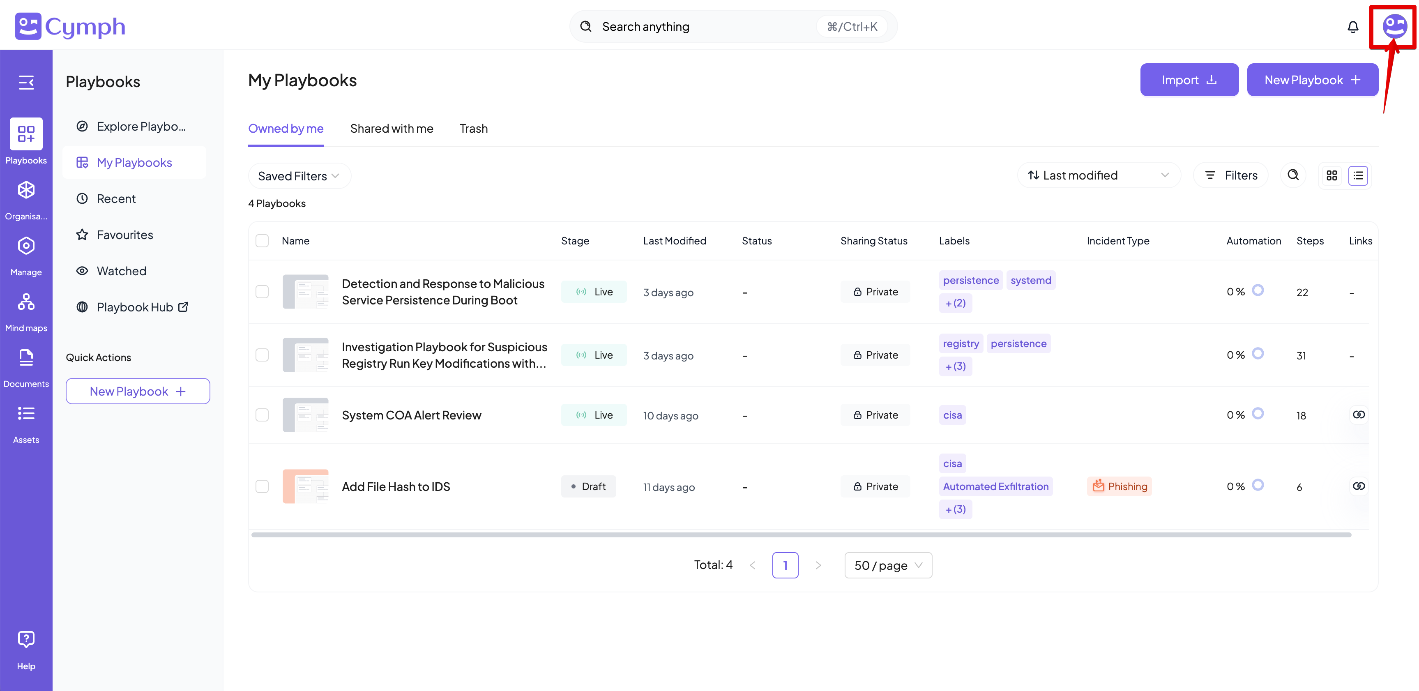Open the Trash tab
The height and width of the screenshot is (691, 1419).
click(x=474, y=129)
